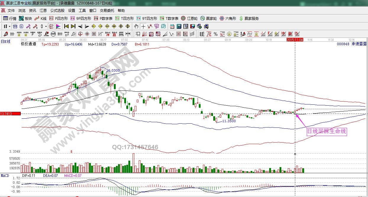Image resolution: width=368 pixels, height=197 pixels.
Task: Click the 赢家服务 button
Action: tap(249, 18)
